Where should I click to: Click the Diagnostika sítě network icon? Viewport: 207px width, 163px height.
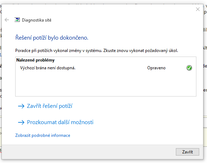click(x=17, y=20)
